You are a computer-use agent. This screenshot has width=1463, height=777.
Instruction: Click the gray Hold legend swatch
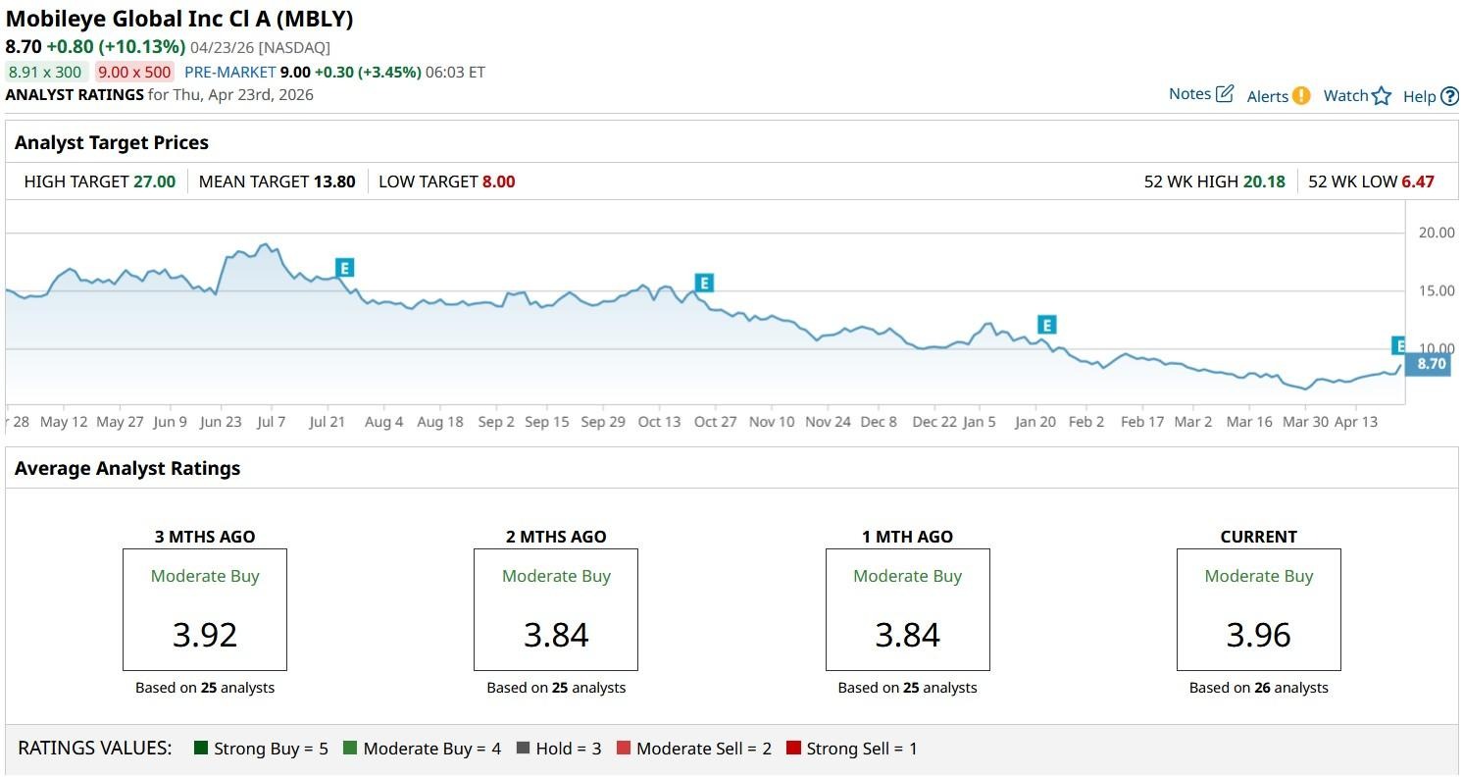point(523,749)
